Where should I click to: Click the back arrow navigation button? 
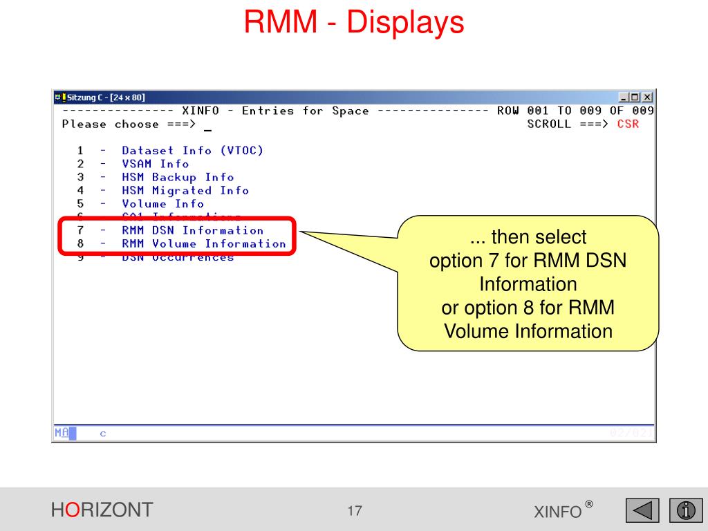[x=642, y=510]
